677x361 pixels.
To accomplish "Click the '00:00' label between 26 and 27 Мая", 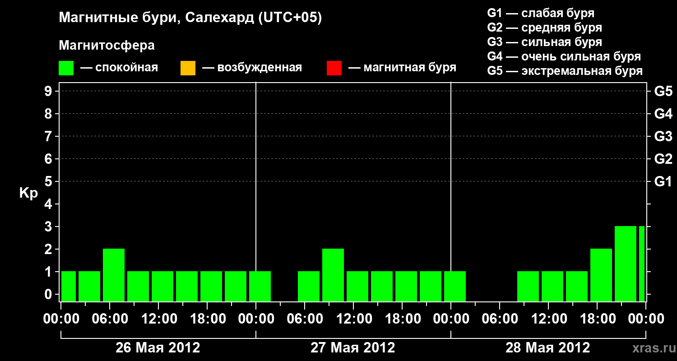I will (256, 319).
